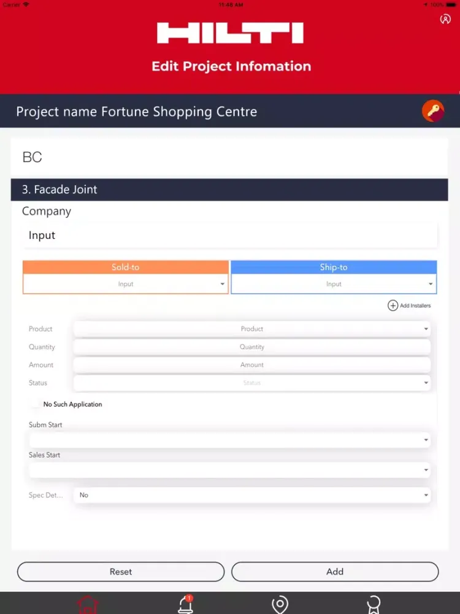Go to Home tab in bottom bar
This screenshot has height=614, width=460.
[x=88, y=605]
